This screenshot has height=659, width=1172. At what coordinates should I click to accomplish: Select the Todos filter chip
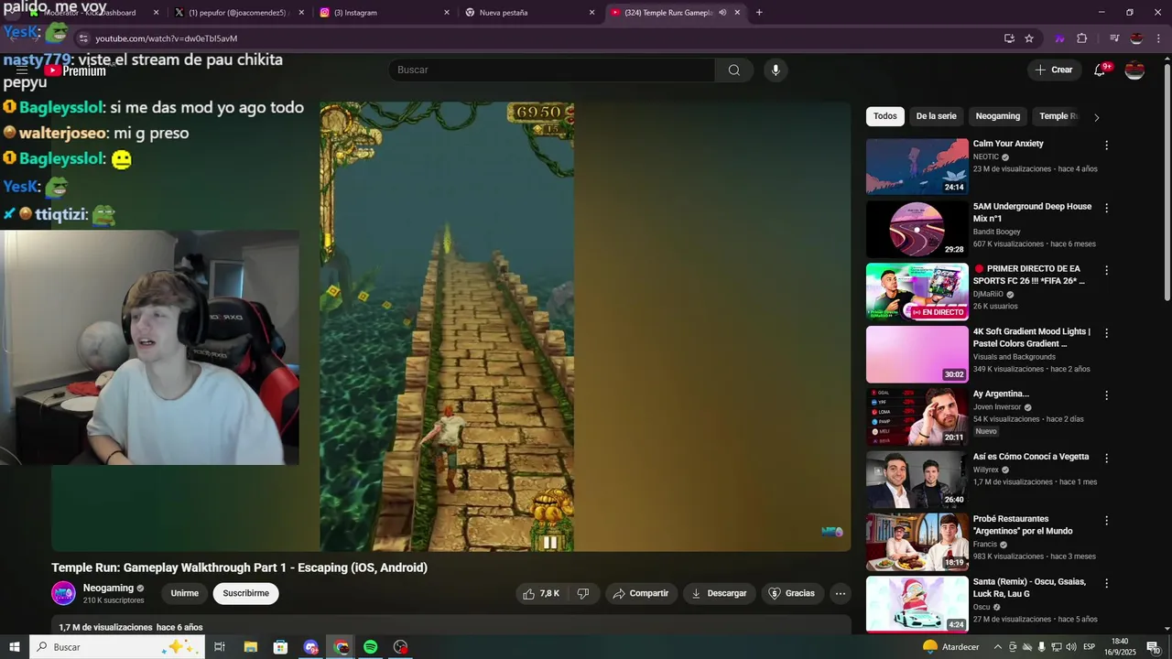click(885, 116)
